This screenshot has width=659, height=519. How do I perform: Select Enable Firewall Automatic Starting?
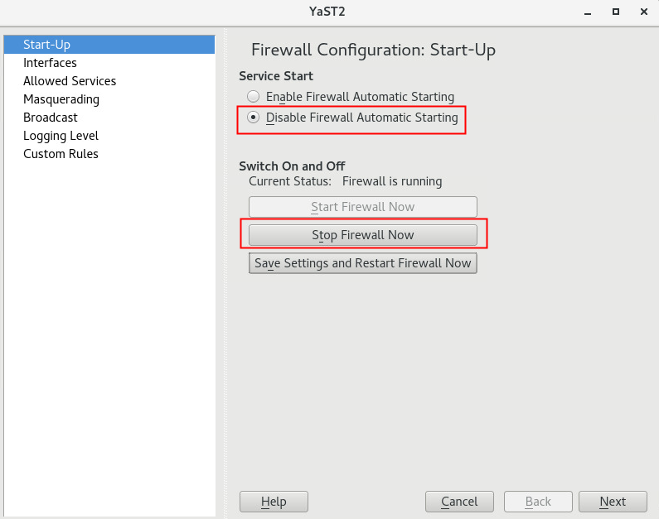tap(254, 97)
